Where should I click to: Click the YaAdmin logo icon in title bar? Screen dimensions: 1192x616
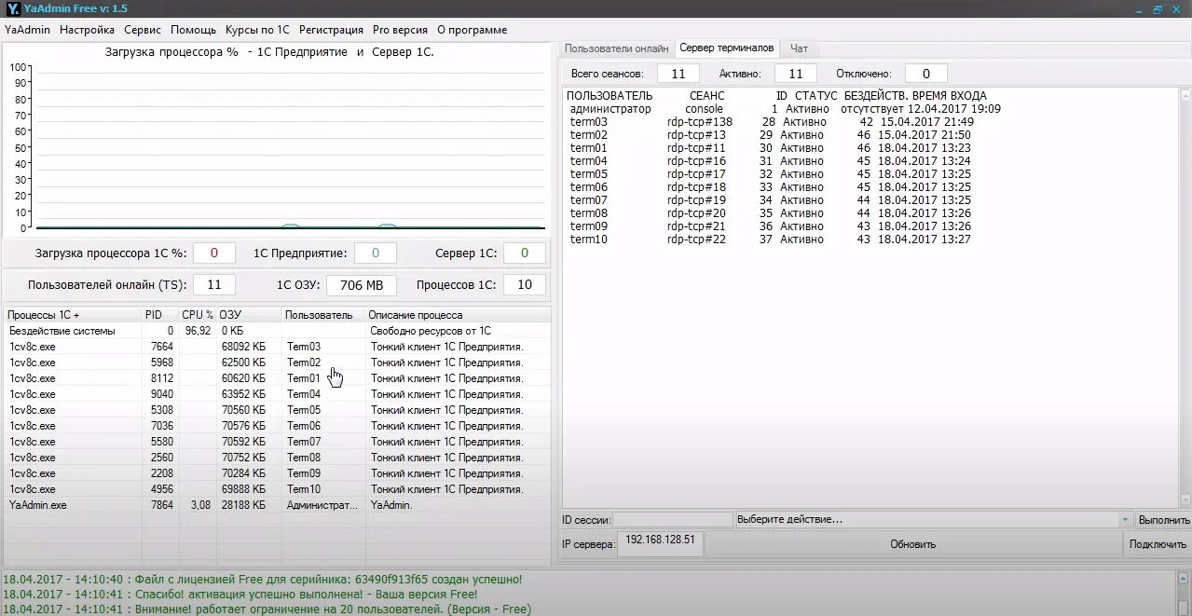coord(12,8)
